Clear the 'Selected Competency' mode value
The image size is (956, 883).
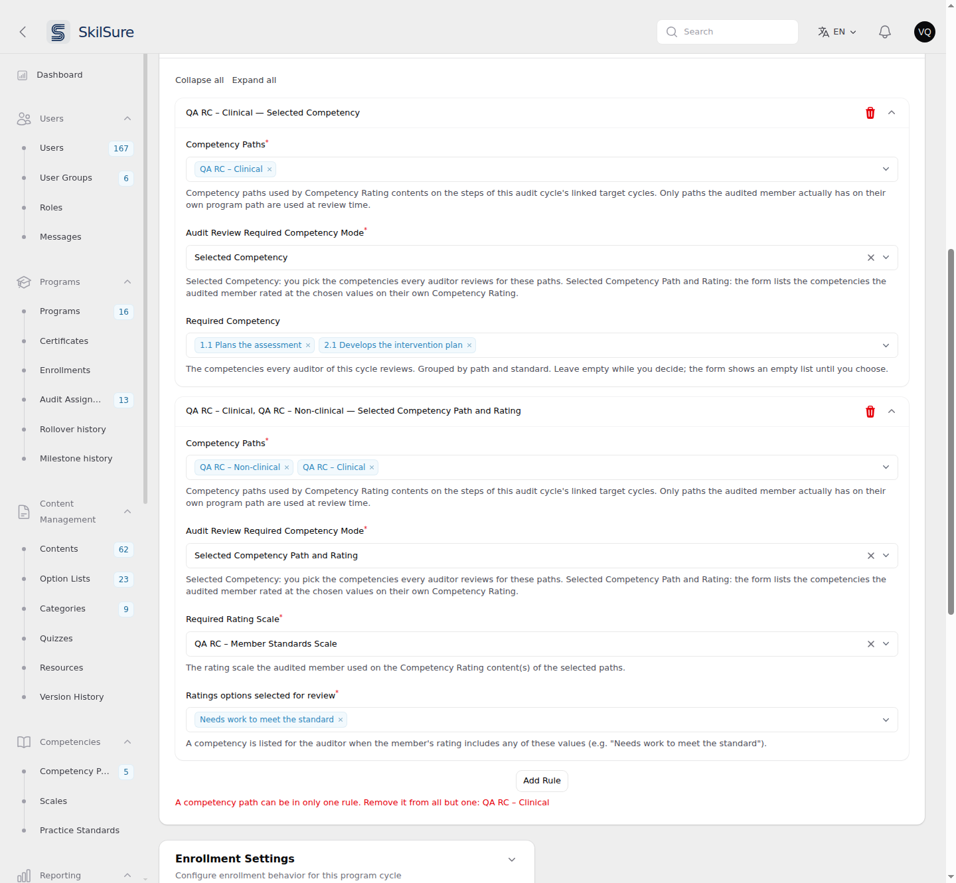(x=870, y=258)
